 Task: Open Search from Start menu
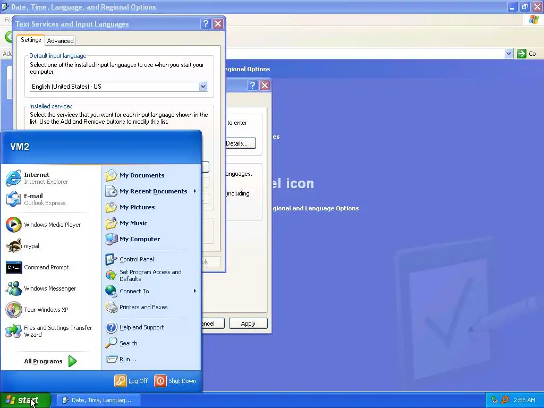(x=151, y=343)
